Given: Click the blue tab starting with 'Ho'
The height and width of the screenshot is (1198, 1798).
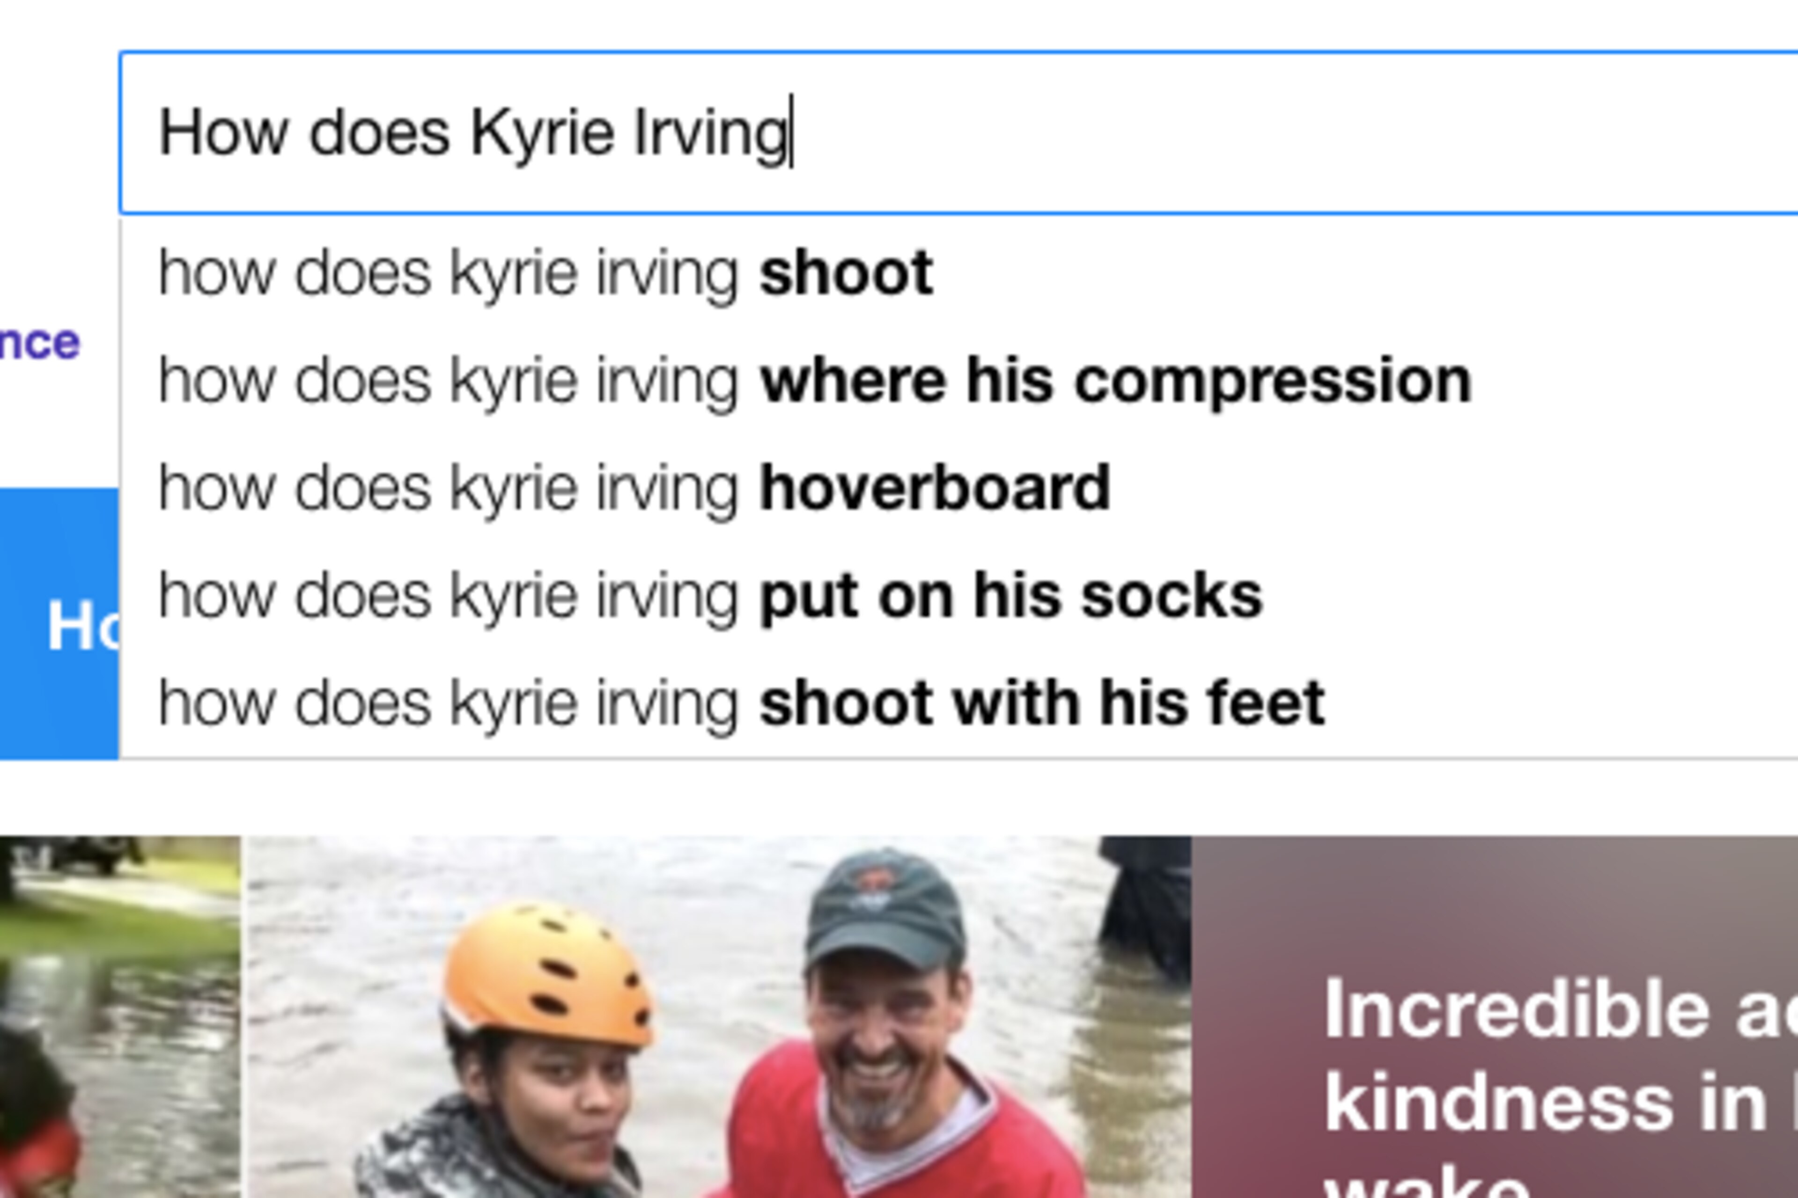Looking at the screenshot, I should point(59,623).
